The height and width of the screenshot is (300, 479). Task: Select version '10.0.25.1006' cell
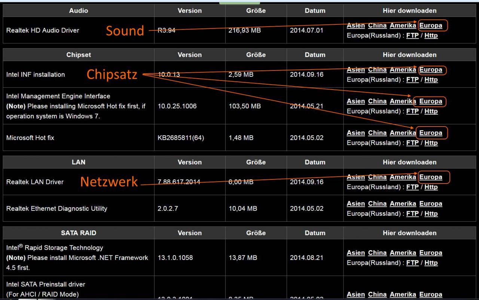[x=190, y=106]
